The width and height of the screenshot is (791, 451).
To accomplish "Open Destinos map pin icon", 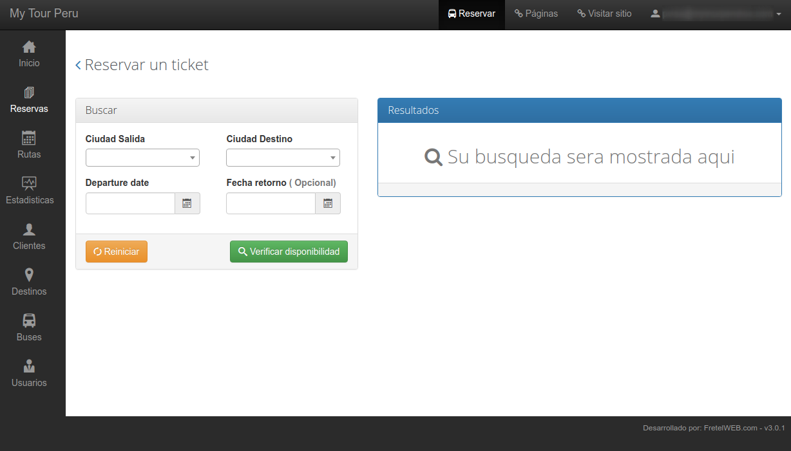I will tap(29, 275).
